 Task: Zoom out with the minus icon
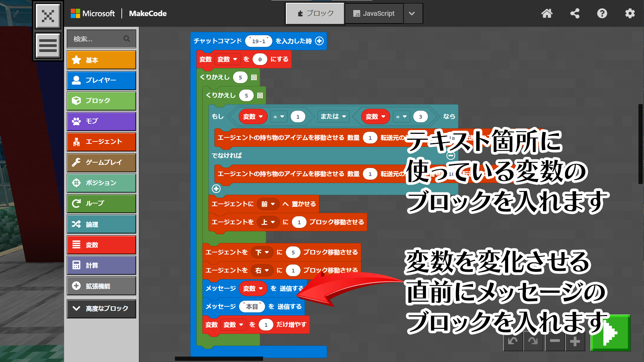(x=555, y=342)
